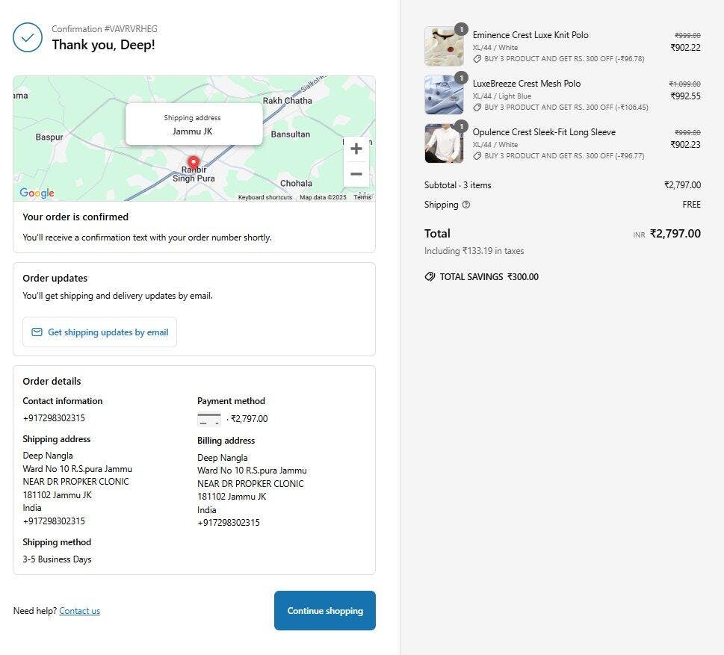Click the LuxeBreeze Crest Mesh Polo thumbnail

(x=444, y=95)
